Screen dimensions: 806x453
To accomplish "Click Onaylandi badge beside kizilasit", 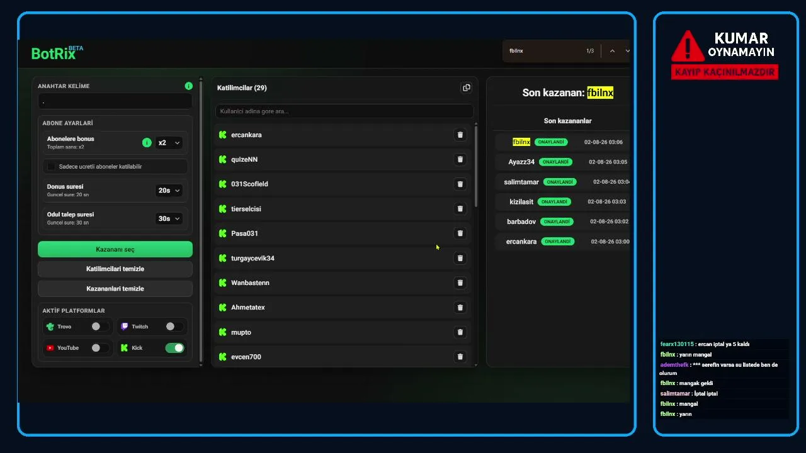I will coord(554,202).
